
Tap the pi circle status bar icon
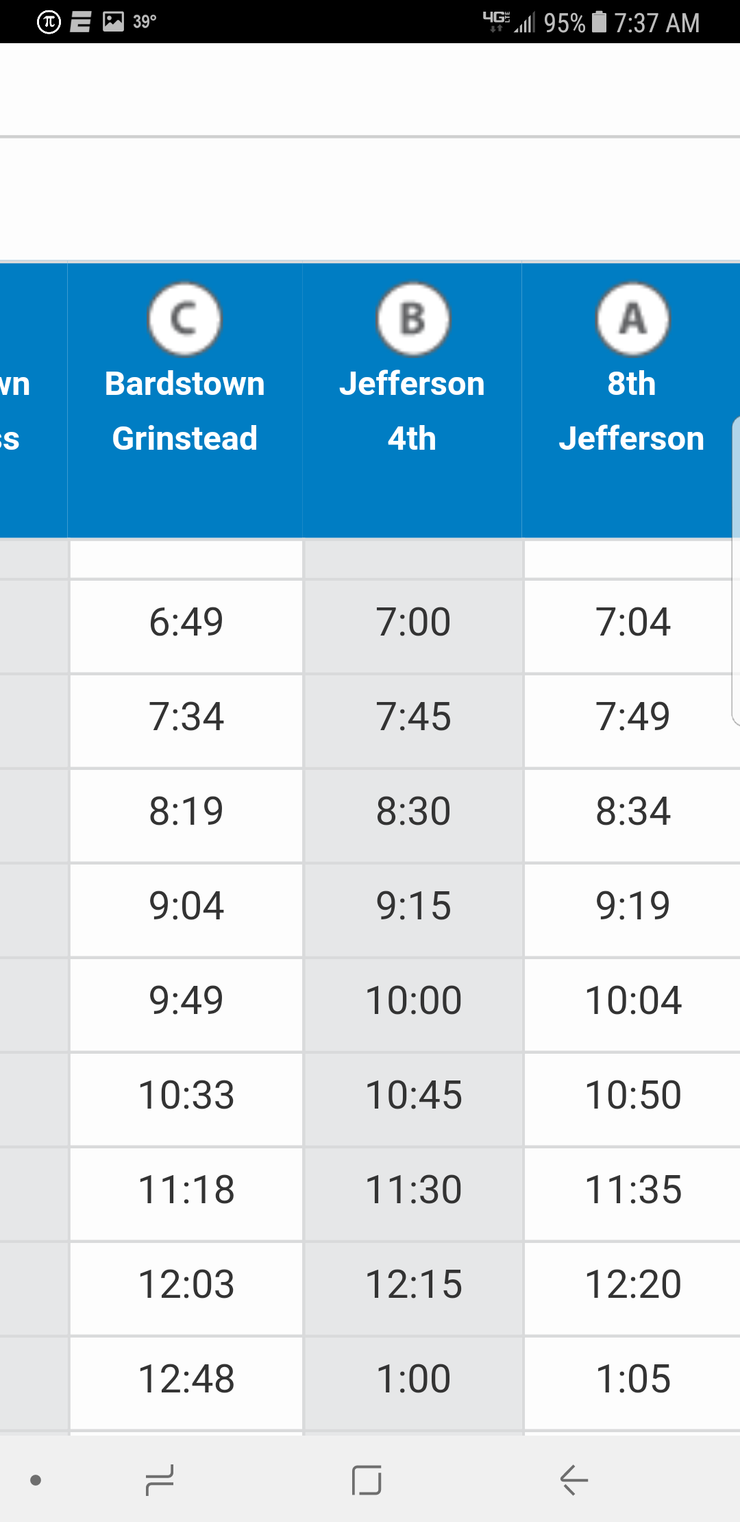pyautogui.click(x=49, y=22)
